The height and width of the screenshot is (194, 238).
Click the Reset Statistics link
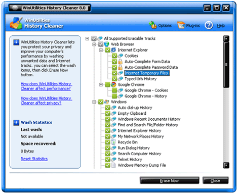[34, 159]
